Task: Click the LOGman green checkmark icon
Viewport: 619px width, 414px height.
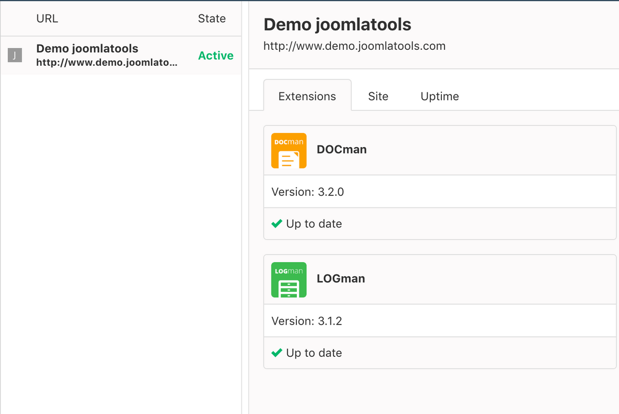Action: coord(277,353)
